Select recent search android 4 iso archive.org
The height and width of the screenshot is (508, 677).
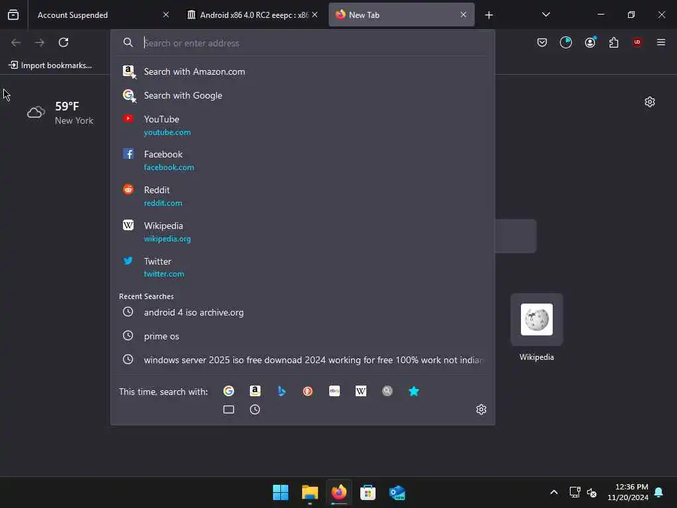click(302, 312)
